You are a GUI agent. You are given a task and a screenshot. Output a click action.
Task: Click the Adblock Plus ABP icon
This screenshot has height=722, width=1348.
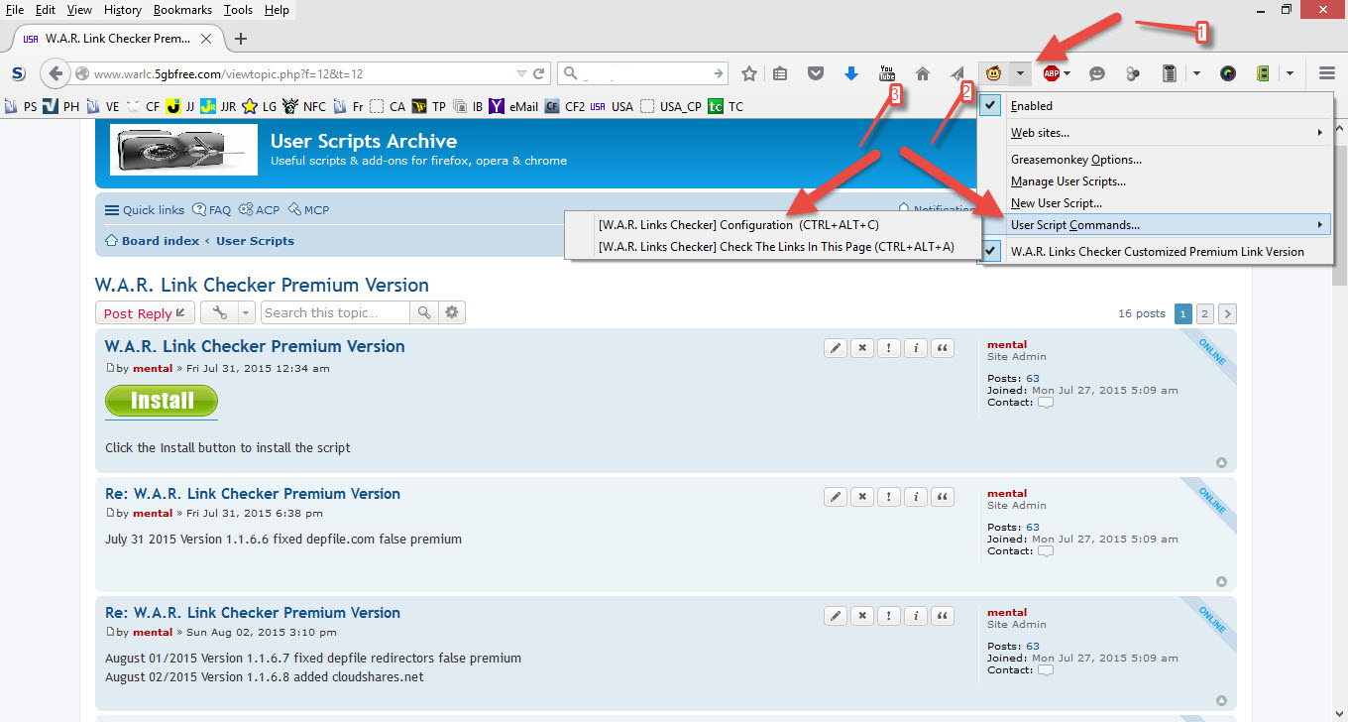click(1052, 73)
